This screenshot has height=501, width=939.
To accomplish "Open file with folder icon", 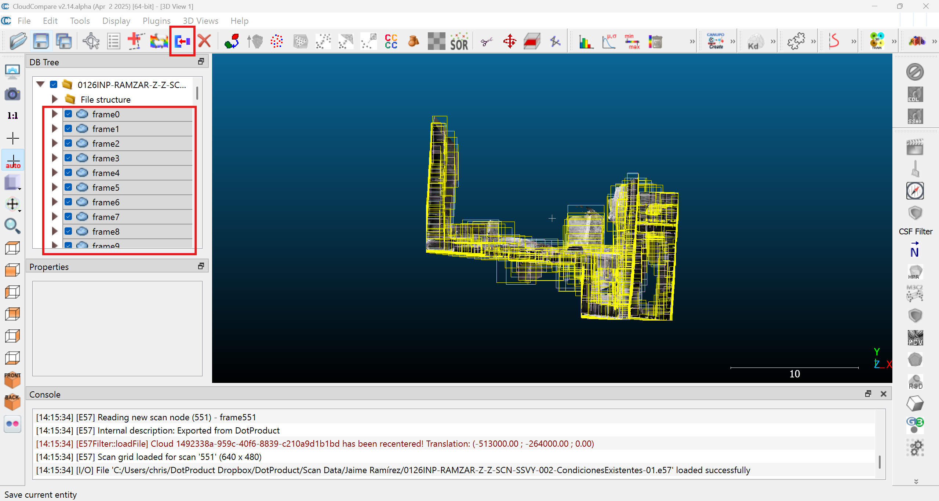I will coord(18,41).
